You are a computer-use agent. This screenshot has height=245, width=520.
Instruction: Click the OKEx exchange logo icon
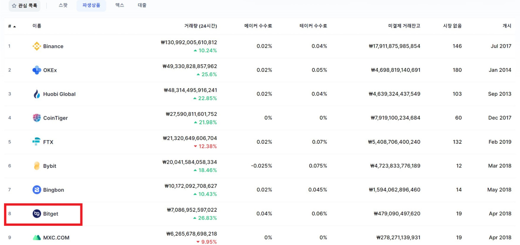click(x=37, y=70)
